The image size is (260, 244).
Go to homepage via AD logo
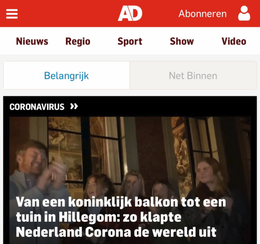[130, 13]
